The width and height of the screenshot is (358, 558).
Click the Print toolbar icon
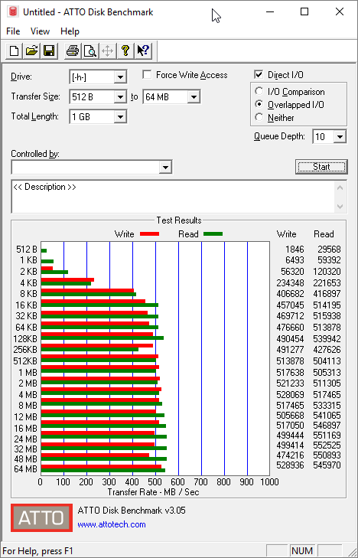tap(73, 51)
